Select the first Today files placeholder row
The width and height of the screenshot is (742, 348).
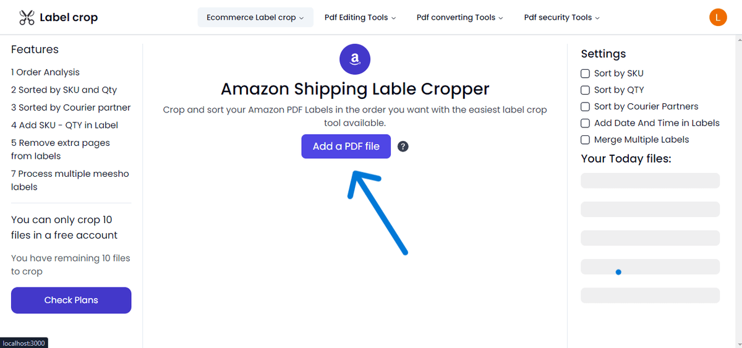click(650, 180)
